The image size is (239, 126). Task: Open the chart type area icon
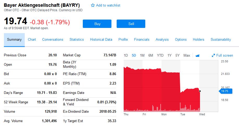[197, 55]
